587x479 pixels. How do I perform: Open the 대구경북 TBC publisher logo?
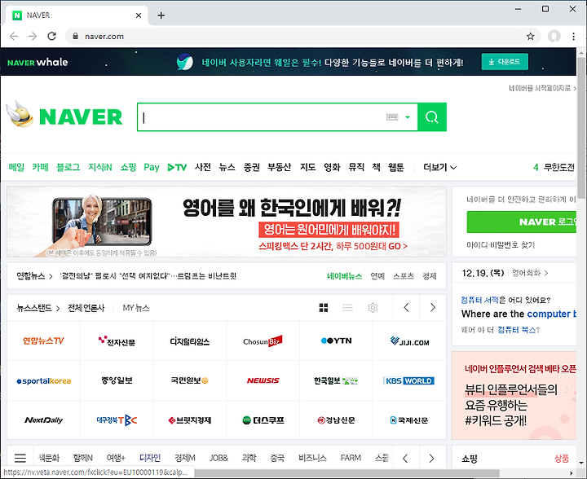pyautogui.click(x=117, y=420)
